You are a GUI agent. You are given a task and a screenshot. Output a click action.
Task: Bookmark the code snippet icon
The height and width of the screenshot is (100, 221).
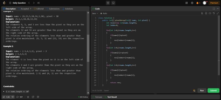coord(206,13)
